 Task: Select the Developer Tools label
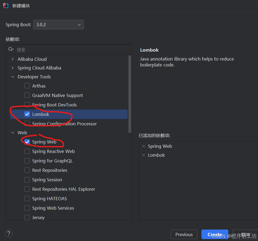tap(34, 77)
